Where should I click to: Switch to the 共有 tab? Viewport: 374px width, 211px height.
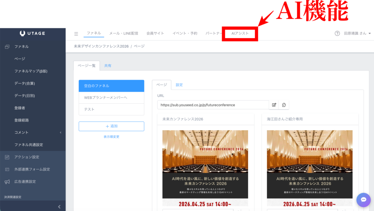[x=108, y=66]
